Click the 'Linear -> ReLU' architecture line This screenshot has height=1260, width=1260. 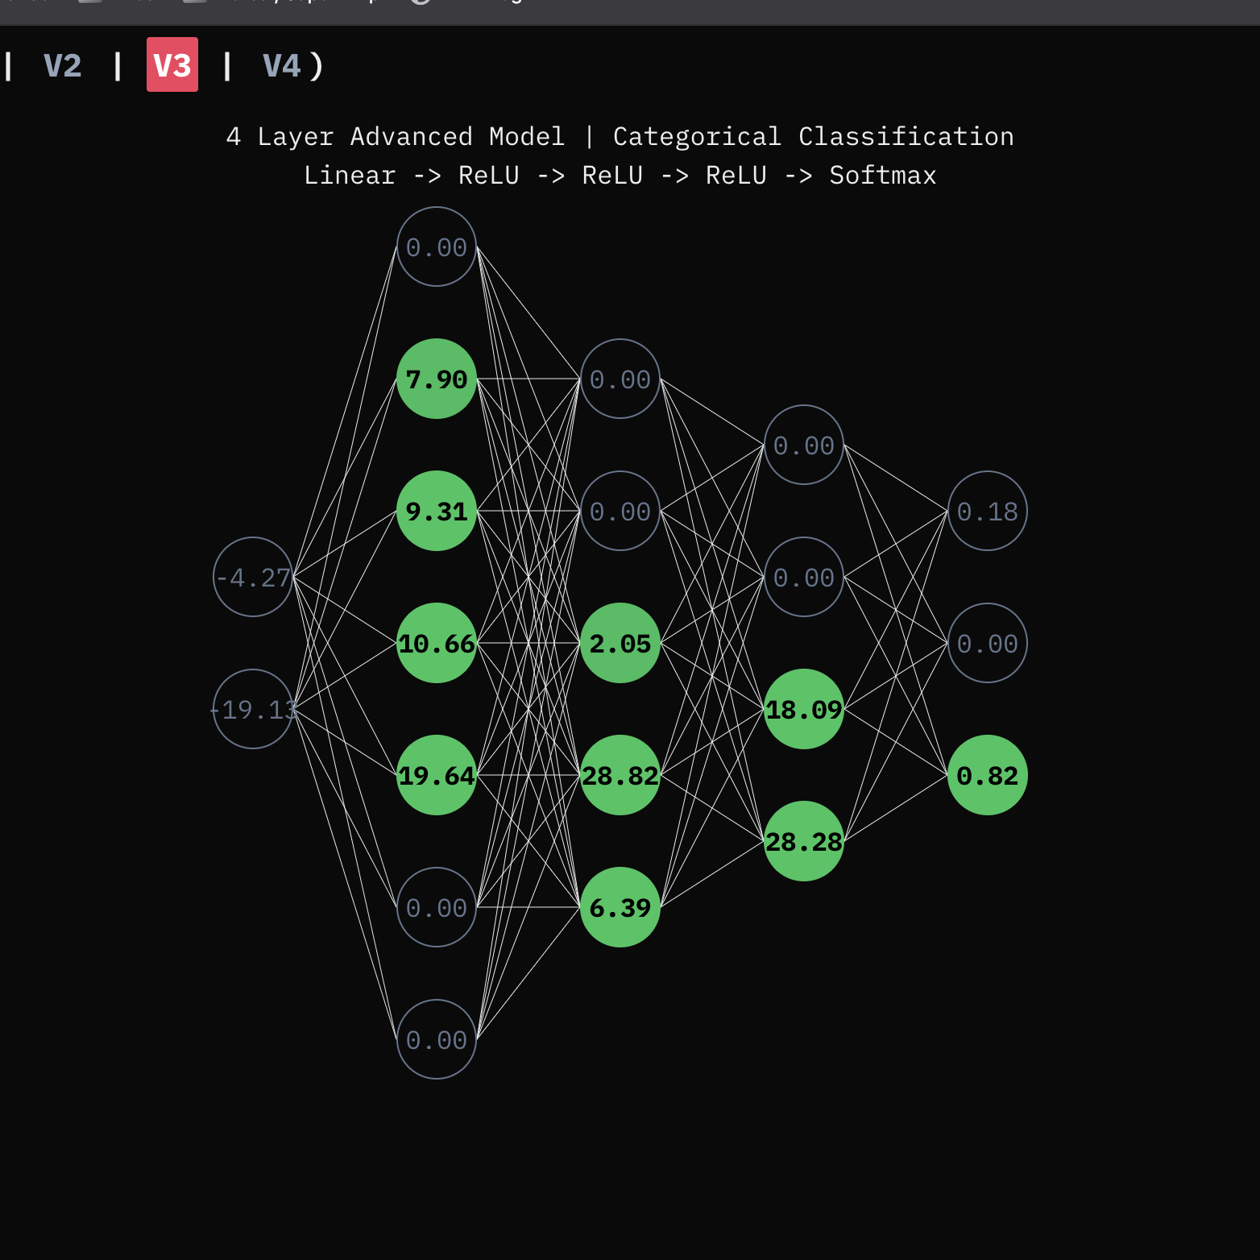pos(620,176)
